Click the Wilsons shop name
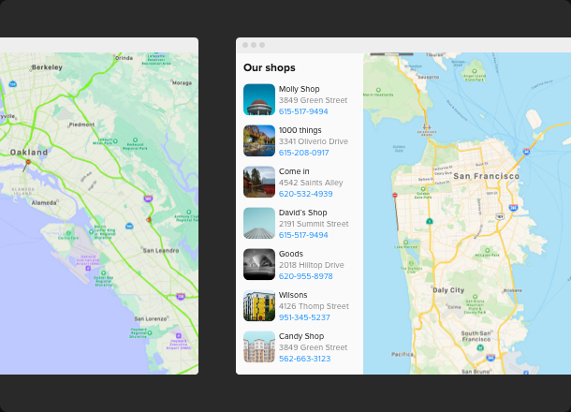The width and height of the screenshot is (571, 412). coord(293,295)
